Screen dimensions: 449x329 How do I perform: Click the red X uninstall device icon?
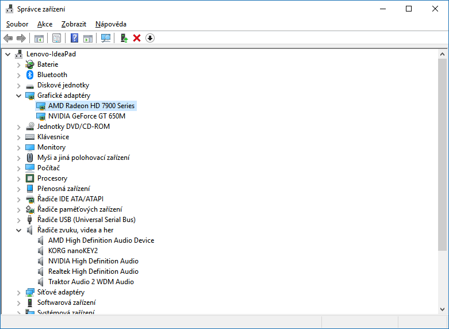tap(137, 38)
